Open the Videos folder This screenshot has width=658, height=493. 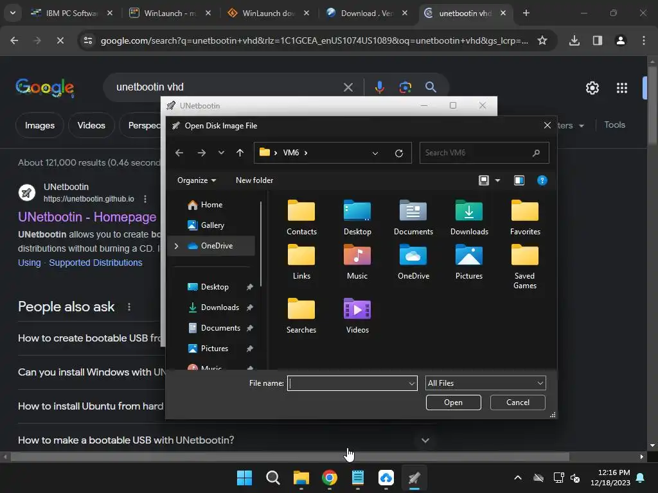tap(357, 315)
